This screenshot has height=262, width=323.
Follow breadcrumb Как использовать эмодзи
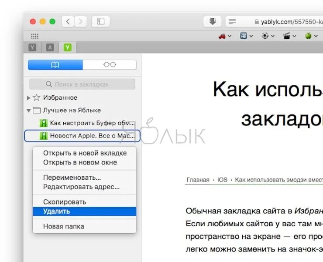(x=279, y=180)
